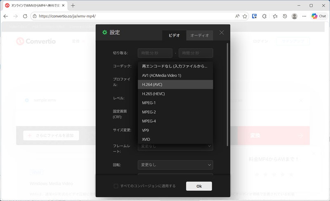330x201 pixels.
Task: Choose H.264 (AVC) codec option
Action: coord(175,84)
